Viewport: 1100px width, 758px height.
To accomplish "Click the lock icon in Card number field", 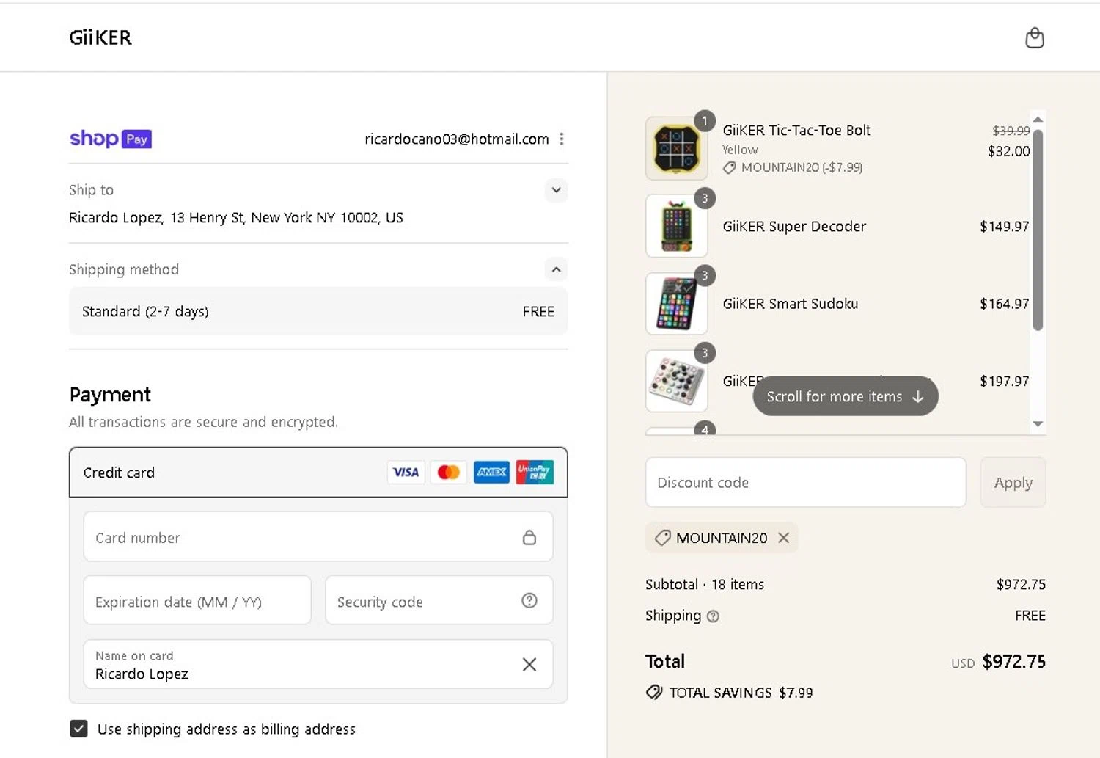I will click(529, 537).
